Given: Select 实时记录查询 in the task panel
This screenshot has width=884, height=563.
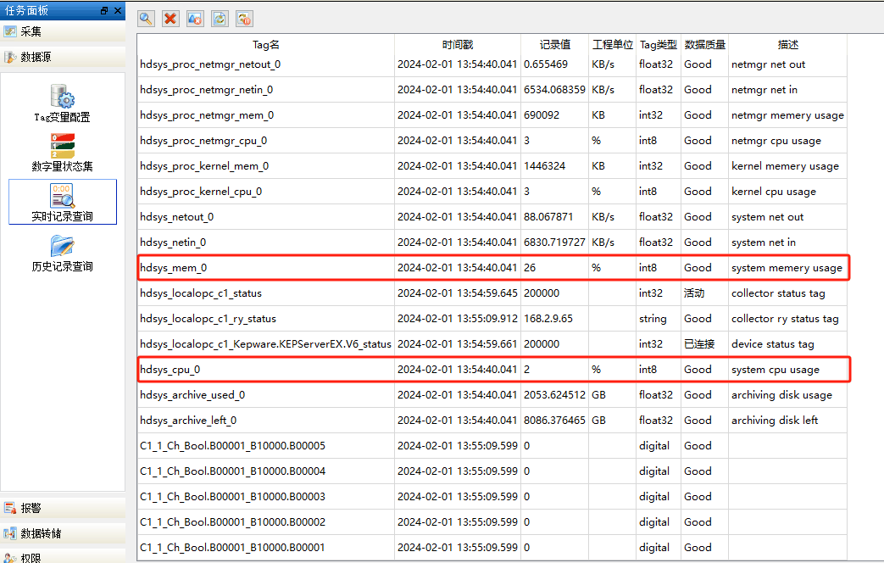Looking at the screenshot, I should [x=63, y=202].
